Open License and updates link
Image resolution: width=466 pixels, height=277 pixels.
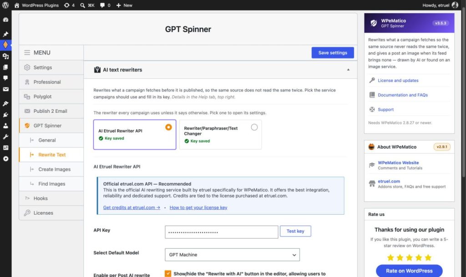click(398, 81)
